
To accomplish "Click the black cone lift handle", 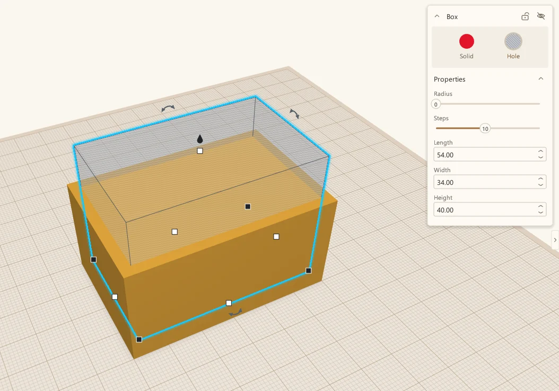I will (x=200, y=139).
